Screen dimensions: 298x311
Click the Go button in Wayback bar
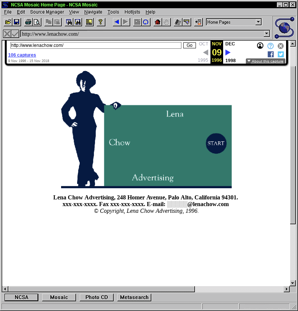[189, 45]
